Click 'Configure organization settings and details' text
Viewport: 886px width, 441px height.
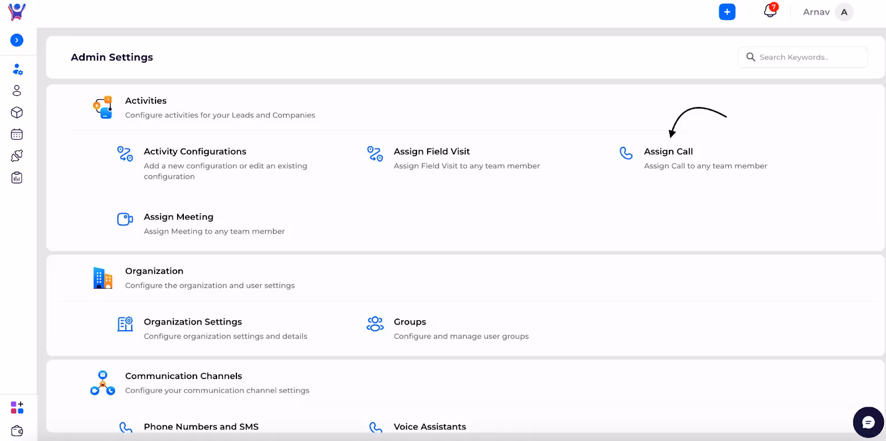(225, 336)
